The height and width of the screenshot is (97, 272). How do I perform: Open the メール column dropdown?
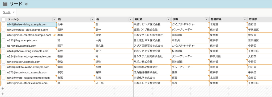click(54, 19)
